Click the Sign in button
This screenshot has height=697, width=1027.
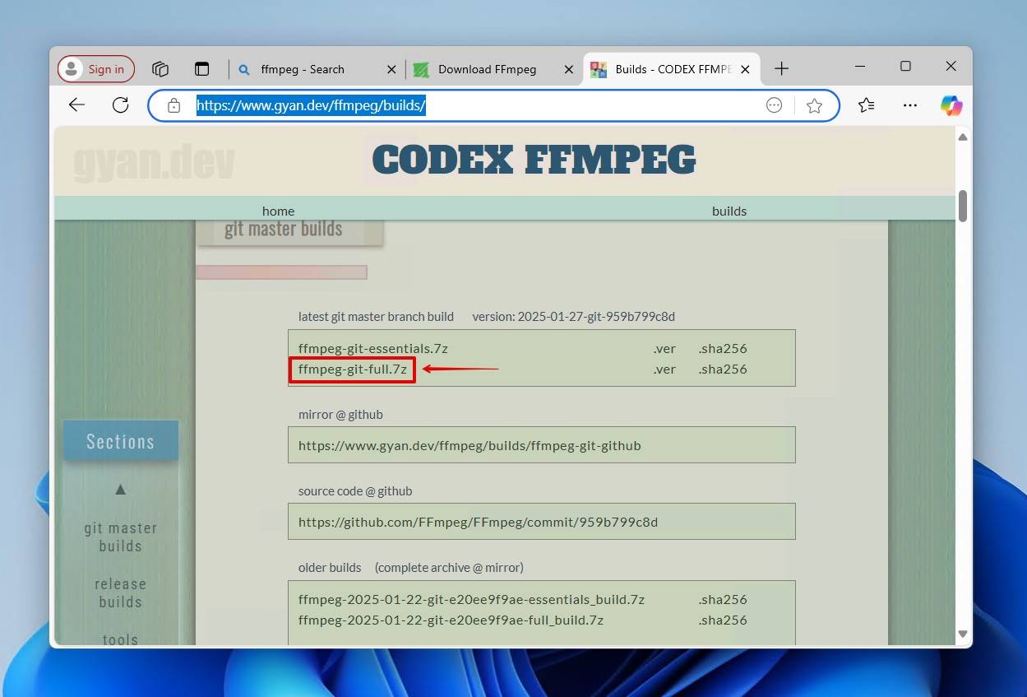tap(95, 68)
